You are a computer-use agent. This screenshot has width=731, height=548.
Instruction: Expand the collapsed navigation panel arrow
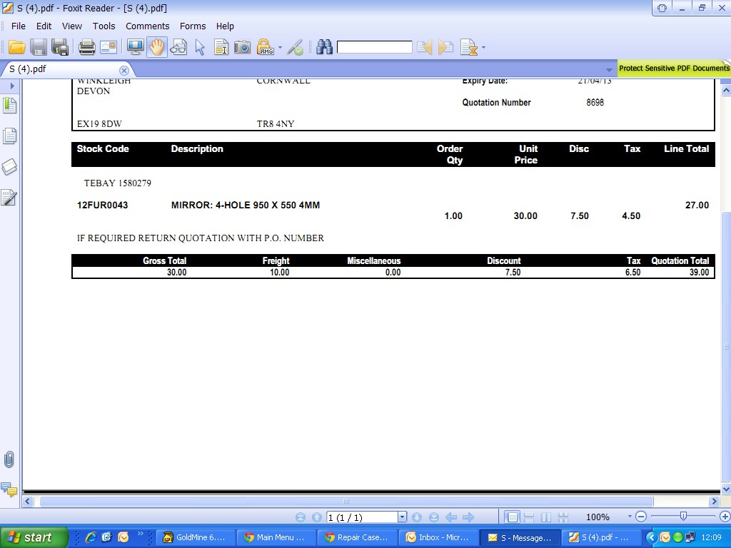pos(11,86)
